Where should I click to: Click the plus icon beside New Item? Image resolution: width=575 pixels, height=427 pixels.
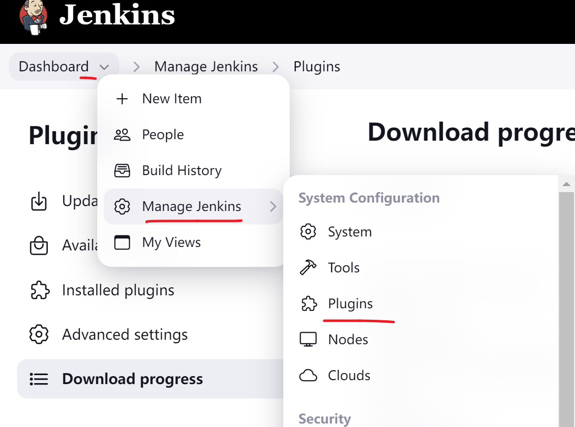click(122, 99)
